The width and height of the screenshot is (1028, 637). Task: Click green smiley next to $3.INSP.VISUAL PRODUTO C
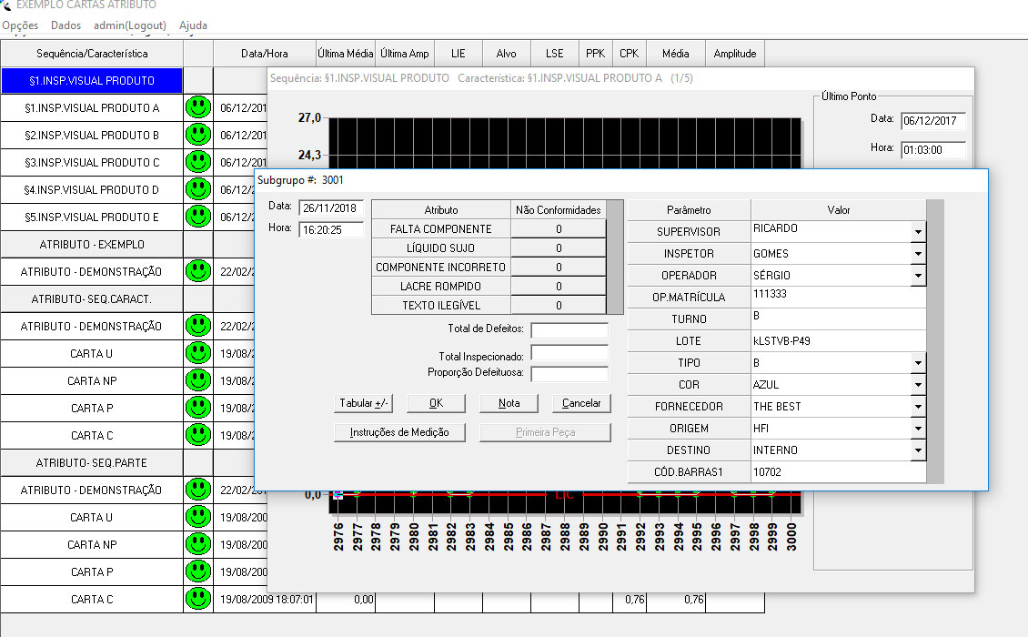pyautogui.click(x=197, y=162)
